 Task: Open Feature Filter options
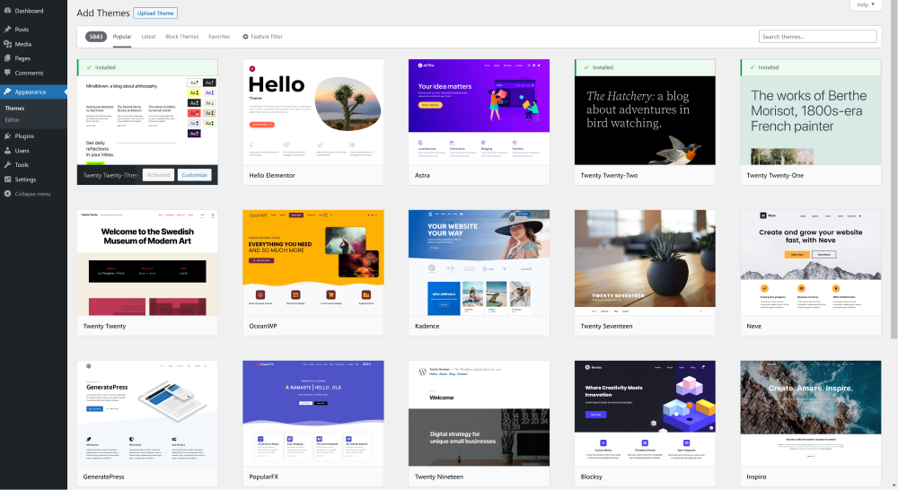(262, 37)
